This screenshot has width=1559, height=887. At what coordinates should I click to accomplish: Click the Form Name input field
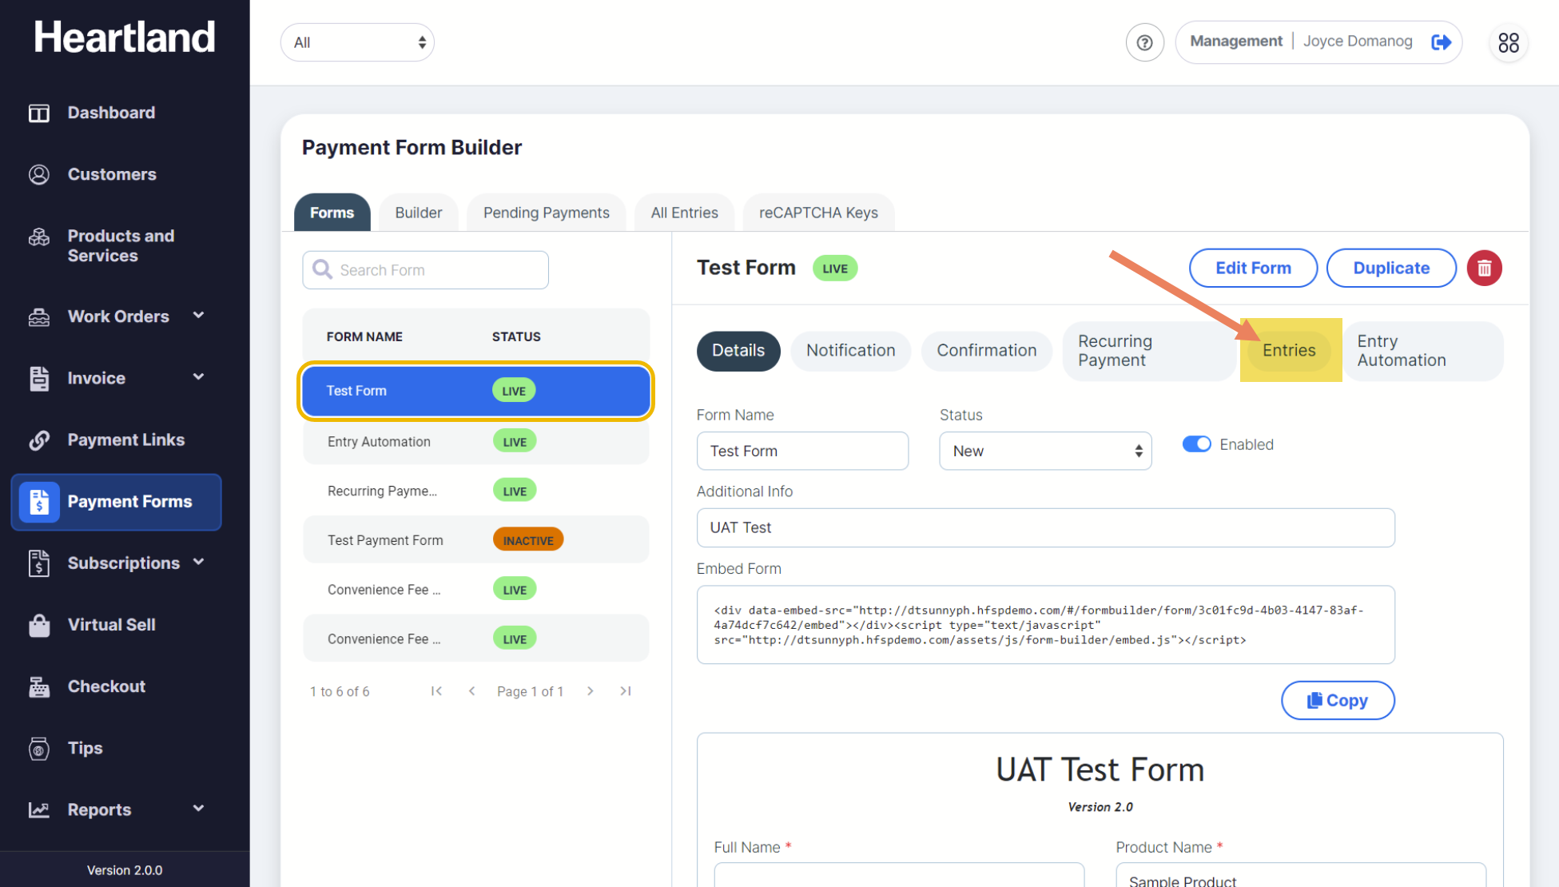coord(802,451)
